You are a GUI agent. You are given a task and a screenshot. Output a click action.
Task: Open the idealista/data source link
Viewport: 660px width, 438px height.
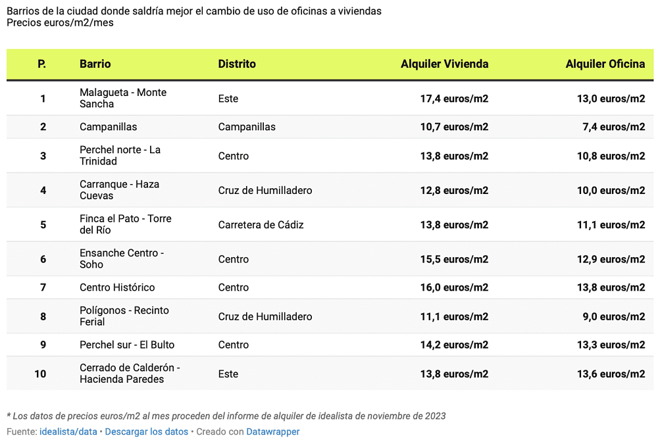coord(68,432)
